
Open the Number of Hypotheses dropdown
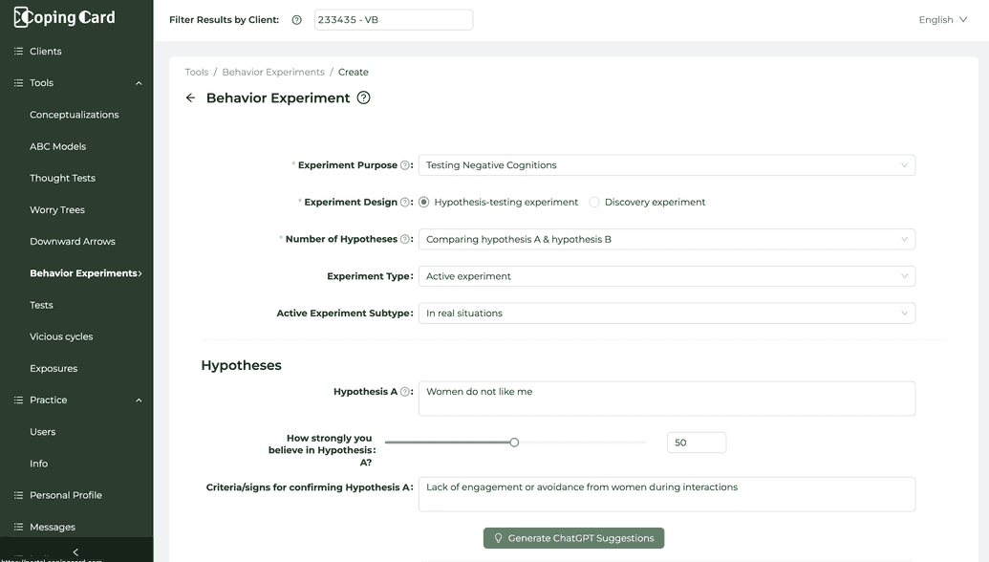point(667,239)
